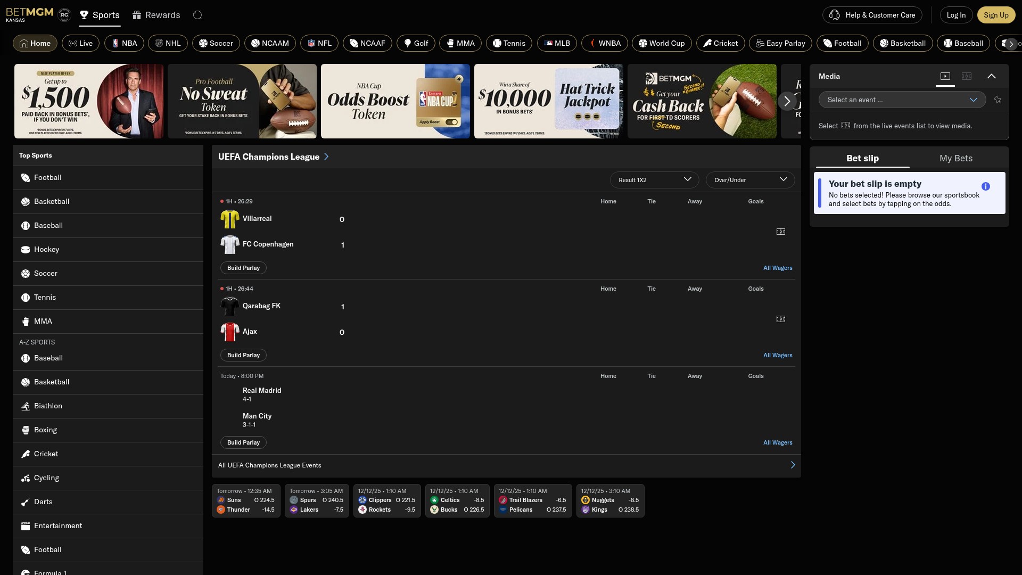Viewport: 1022px width, 575px height.
Task: Open the WNBA category pill
Action: tap(604, 43)
